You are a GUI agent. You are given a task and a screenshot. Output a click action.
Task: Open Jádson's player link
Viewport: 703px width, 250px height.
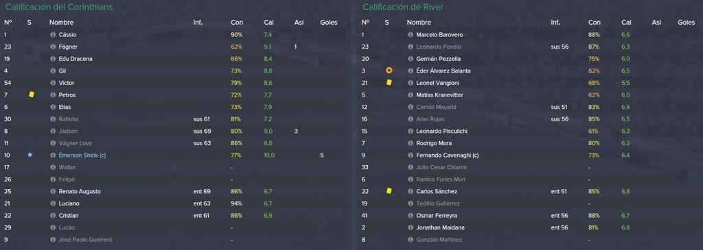68,131
